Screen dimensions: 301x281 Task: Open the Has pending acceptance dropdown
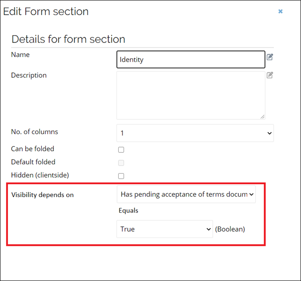click(186, 194)
